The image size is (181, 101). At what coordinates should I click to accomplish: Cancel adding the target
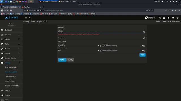70,60
